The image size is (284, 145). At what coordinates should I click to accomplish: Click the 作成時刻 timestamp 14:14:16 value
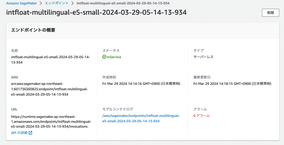(141, 84)
